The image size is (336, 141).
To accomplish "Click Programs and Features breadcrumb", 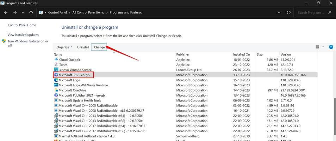I will (126, 13).
